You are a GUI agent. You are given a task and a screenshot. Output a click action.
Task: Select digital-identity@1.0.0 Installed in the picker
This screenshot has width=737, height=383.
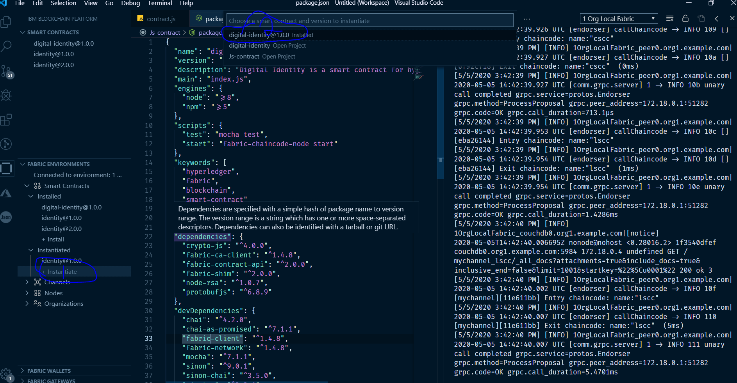(x=369, y=35)
